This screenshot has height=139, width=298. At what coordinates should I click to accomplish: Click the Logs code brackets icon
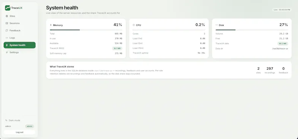click(7, 38)
